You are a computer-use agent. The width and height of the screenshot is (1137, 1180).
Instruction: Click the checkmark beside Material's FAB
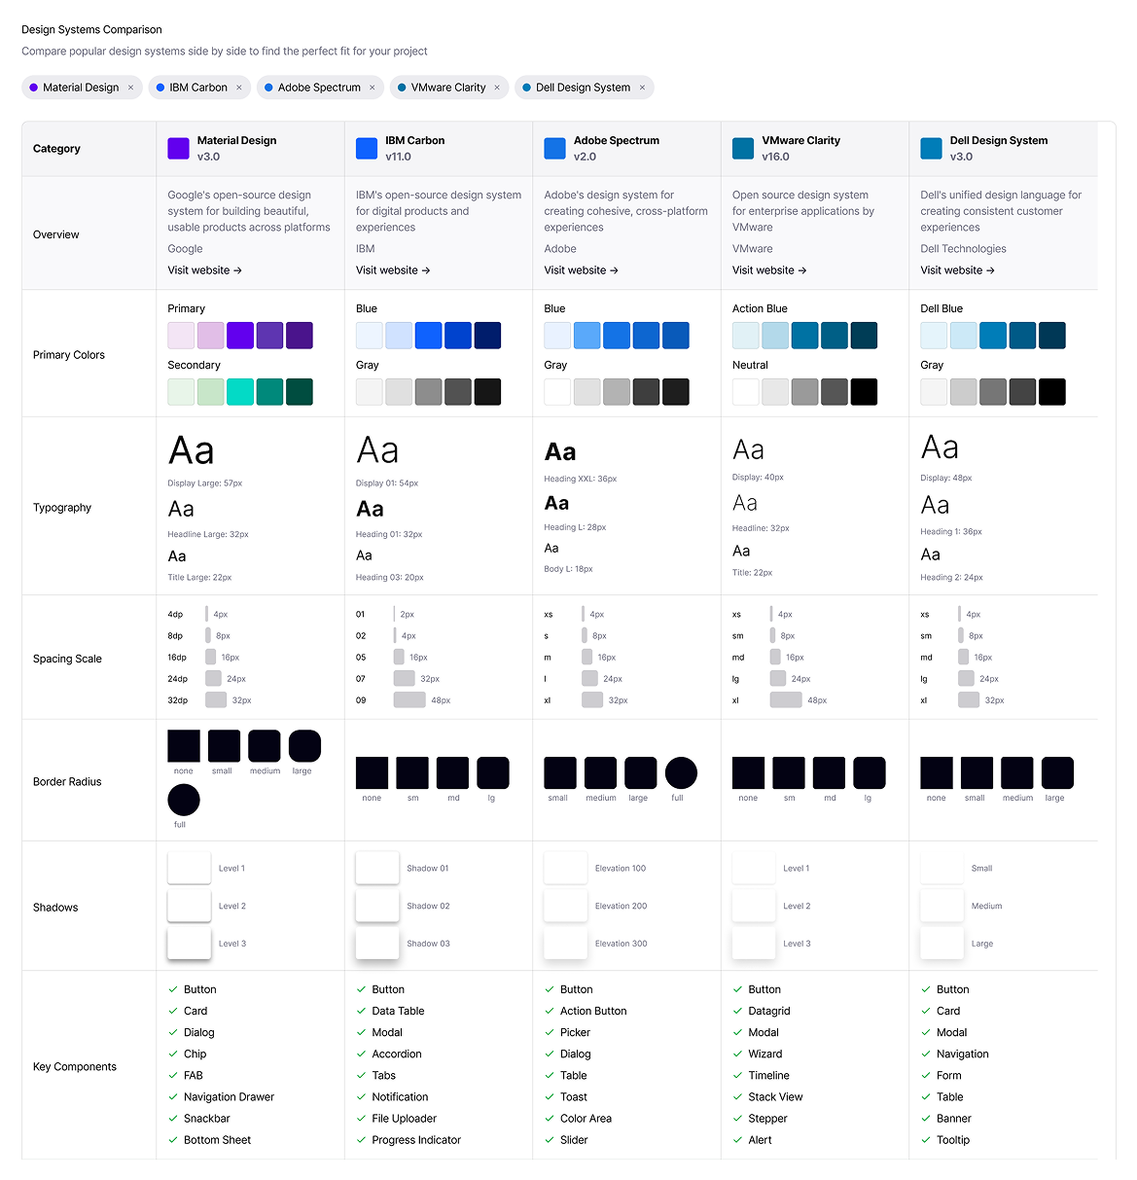pos(173,1076)
